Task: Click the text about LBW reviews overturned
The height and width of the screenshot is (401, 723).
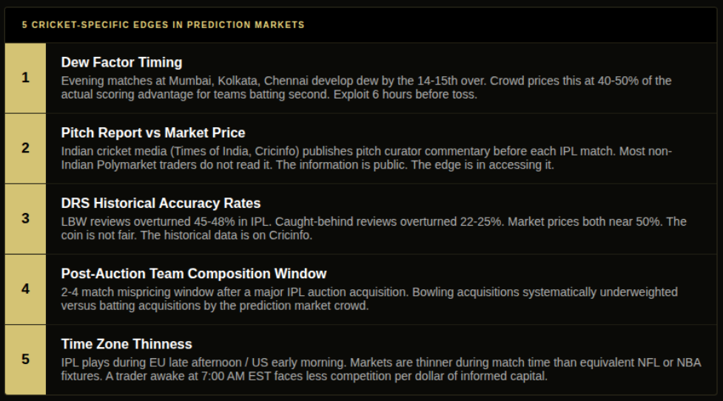Action: click(x=374, y=229)
